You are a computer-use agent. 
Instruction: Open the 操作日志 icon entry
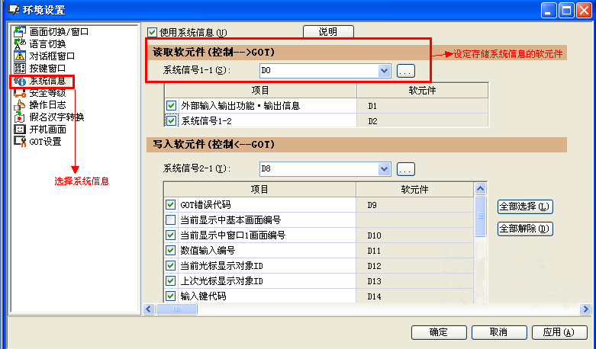point(20,105)
